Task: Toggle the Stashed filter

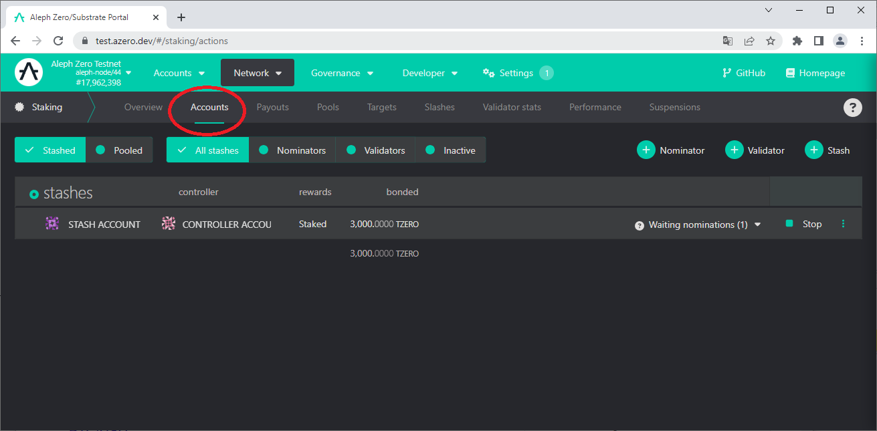Action: (x=50, y=150)
